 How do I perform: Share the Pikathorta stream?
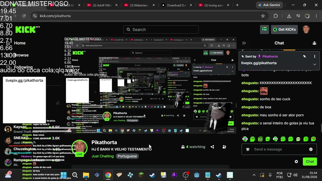point(212,147)
